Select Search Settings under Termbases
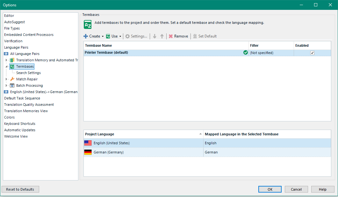 pyautogui.click(x=28, y=73)
